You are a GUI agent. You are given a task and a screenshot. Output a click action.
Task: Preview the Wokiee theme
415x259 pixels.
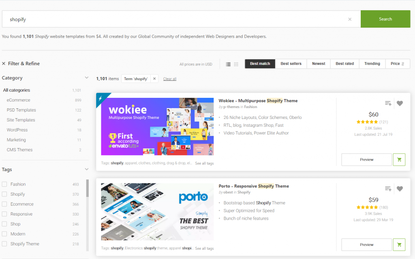pyautogui.click(x=366, y=160)
